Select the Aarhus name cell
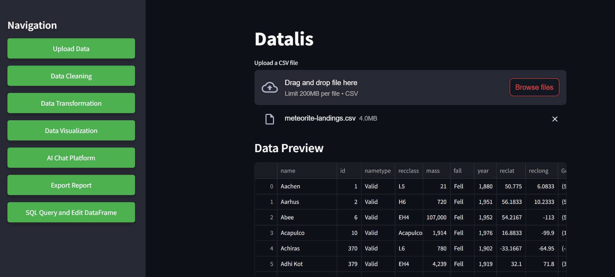The height and width of the screenshot is (277, 615). [307, 202]
